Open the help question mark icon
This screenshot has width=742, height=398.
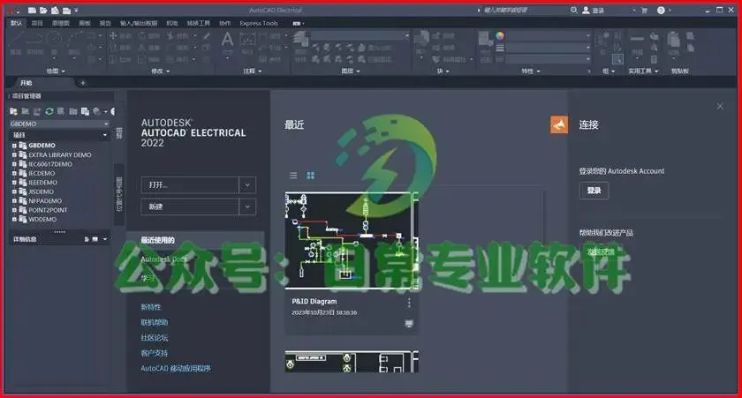661,10
